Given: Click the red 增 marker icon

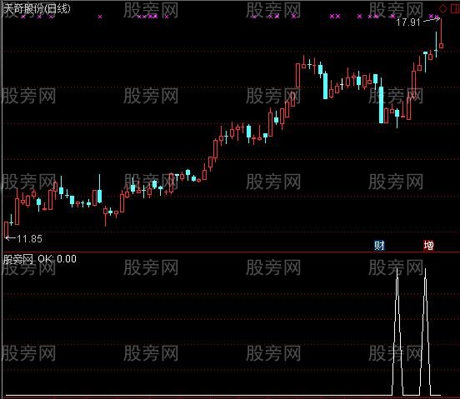Looking at the screenshot, I should tap(428, 245).
